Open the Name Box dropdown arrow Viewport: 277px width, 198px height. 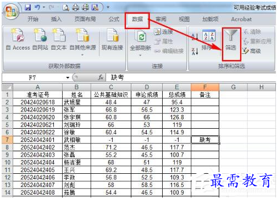[68, 78]
